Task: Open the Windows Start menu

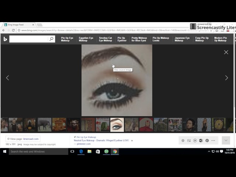Action: [x=4, y=152]
